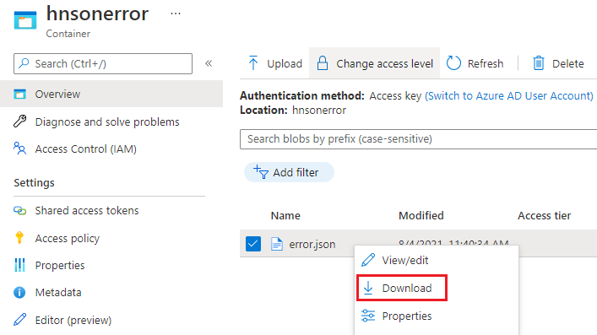The image size is (597, 335).
Task: Click the Metadata info icon
Action: [x=19, y=292]
